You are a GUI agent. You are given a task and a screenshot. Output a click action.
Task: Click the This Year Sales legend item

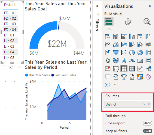[x=38, y=75]
